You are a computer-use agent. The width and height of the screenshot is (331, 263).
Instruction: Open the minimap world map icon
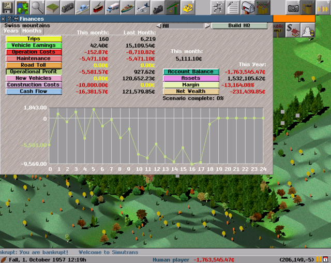pos(22,7)
